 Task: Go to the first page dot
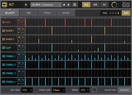tap(111, 13)
